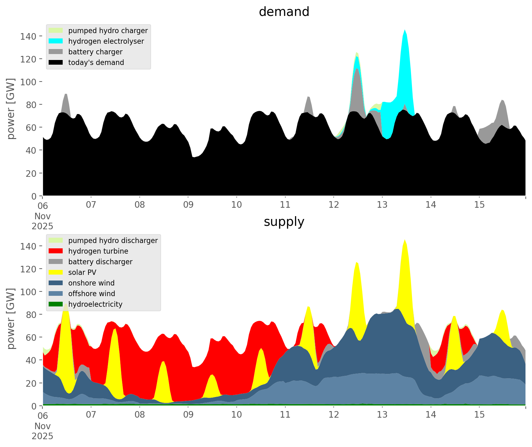Click the green hydroelectricity legend swatch

pyautogui.click(x=56, y=304)
